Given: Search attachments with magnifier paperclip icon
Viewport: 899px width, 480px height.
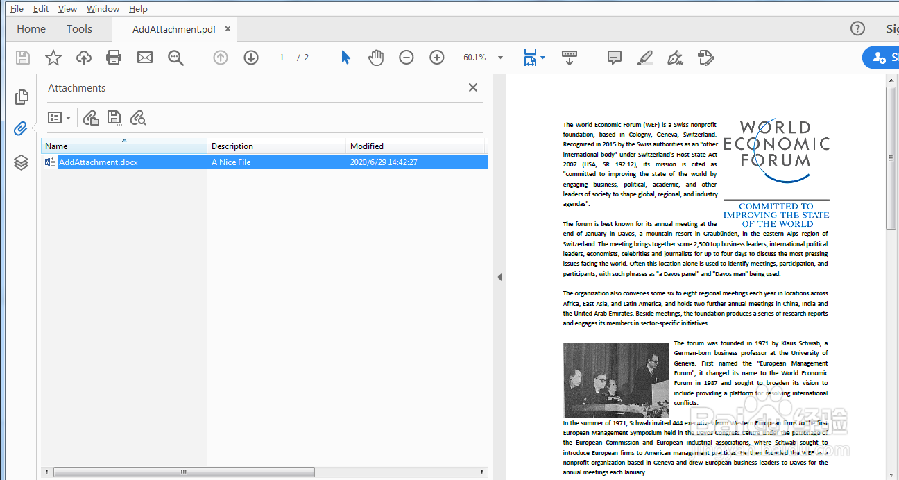Looking at the screenshot, I should click(138, 118).
